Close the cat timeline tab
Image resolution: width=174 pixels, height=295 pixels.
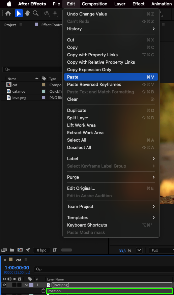(5, 260)
